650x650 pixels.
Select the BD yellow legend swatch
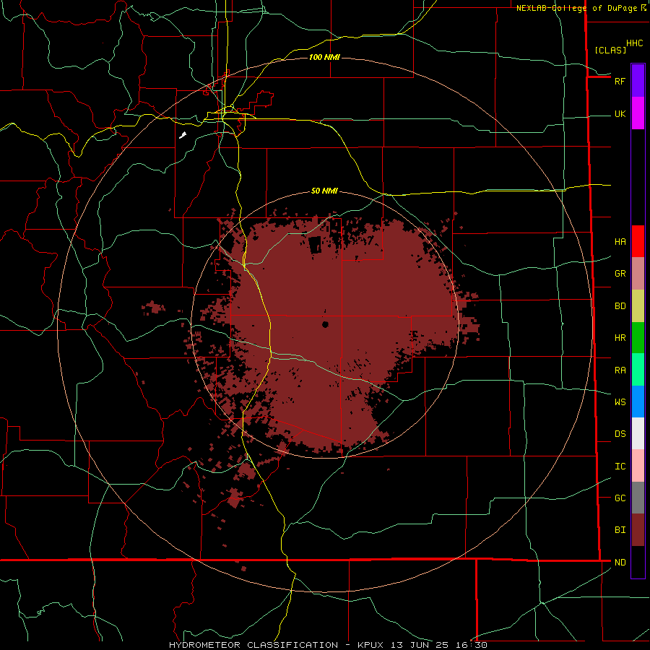(x=638, y=306)
